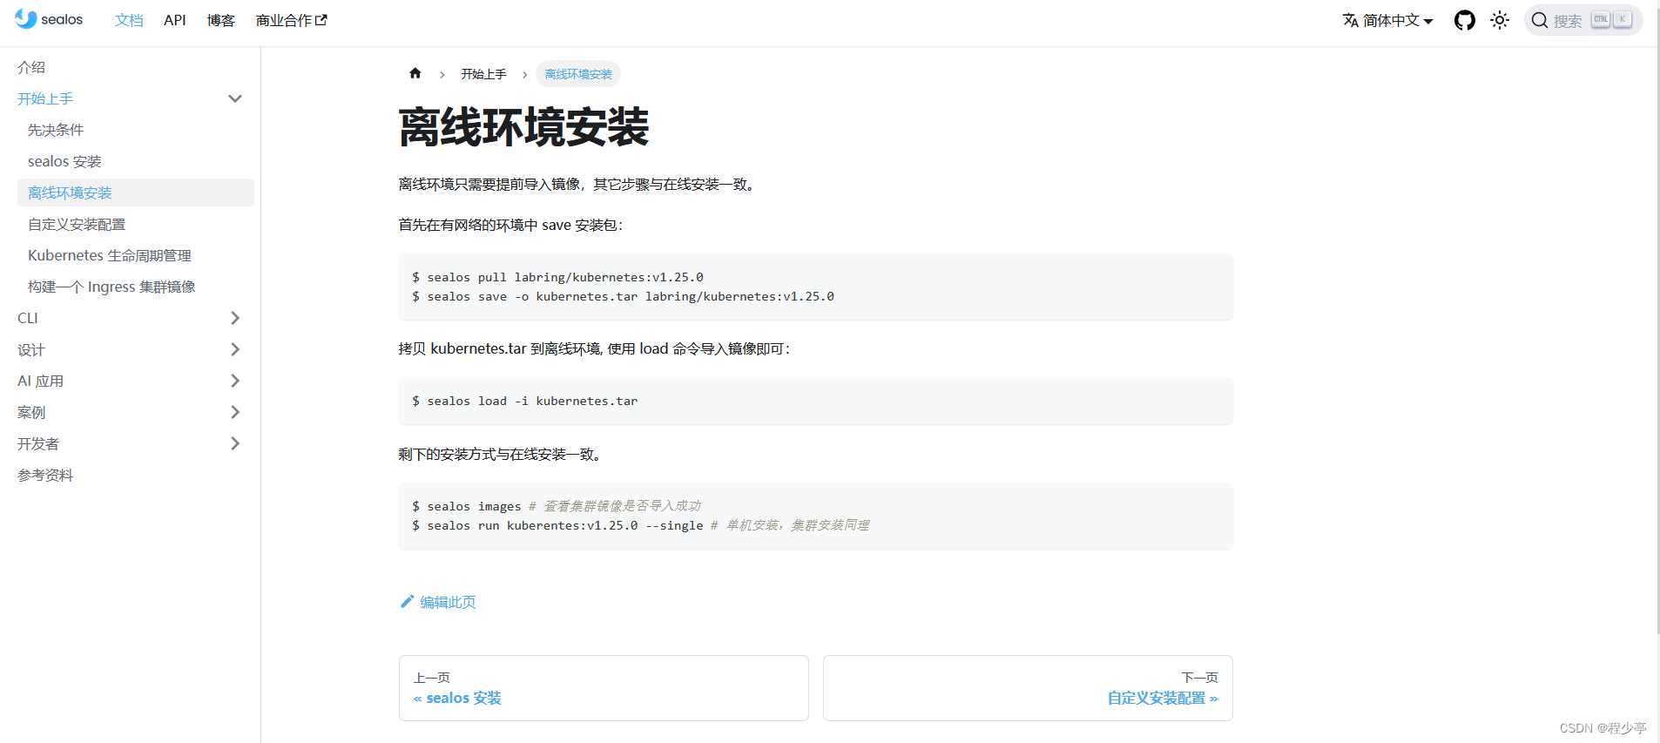Collapse the 开始上手 section chevron
The width and height of the screenshot is (1660, 743).
pos(235,98)
